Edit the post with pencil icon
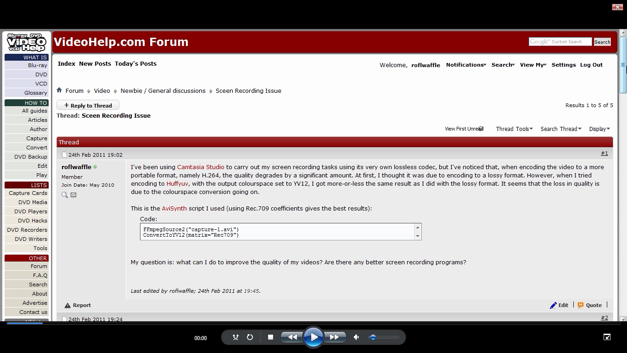627x353 pixels. 559,305
